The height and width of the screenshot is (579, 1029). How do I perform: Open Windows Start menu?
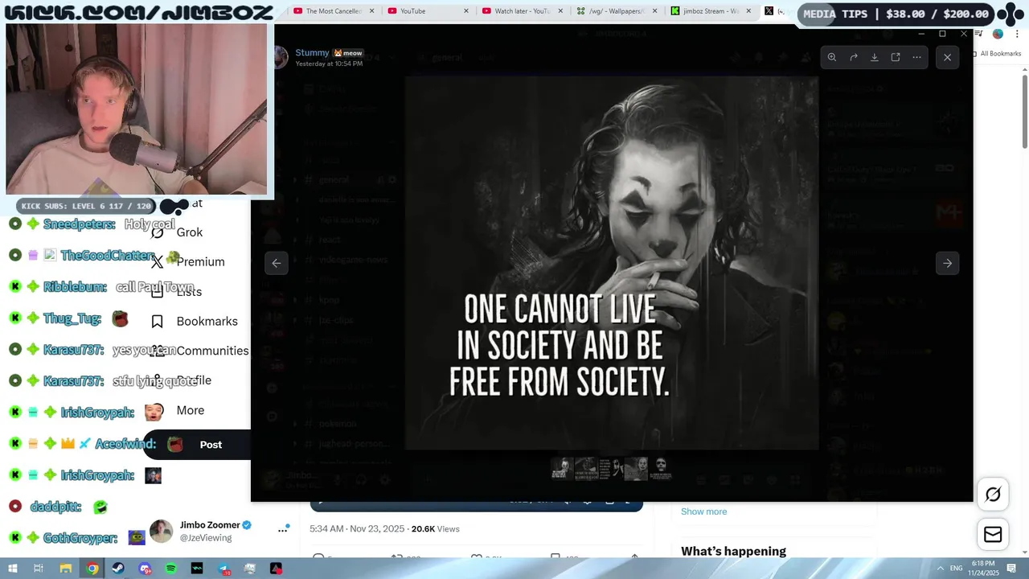point(12,569)
